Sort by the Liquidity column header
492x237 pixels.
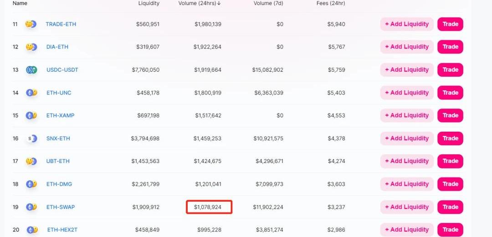tap(149, 3)
